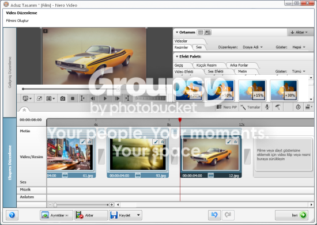317x225 pixels.
Task: Click the preview position scrubber bar
Action: tap(94, 89)
